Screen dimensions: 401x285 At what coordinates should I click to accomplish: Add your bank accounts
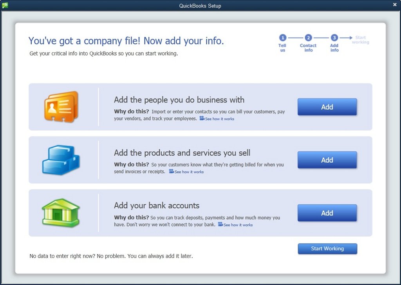pyautogui.click(x=327, y=213)
